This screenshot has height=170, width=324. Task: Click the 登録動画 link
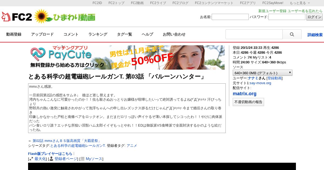click(x=275, y=78)
